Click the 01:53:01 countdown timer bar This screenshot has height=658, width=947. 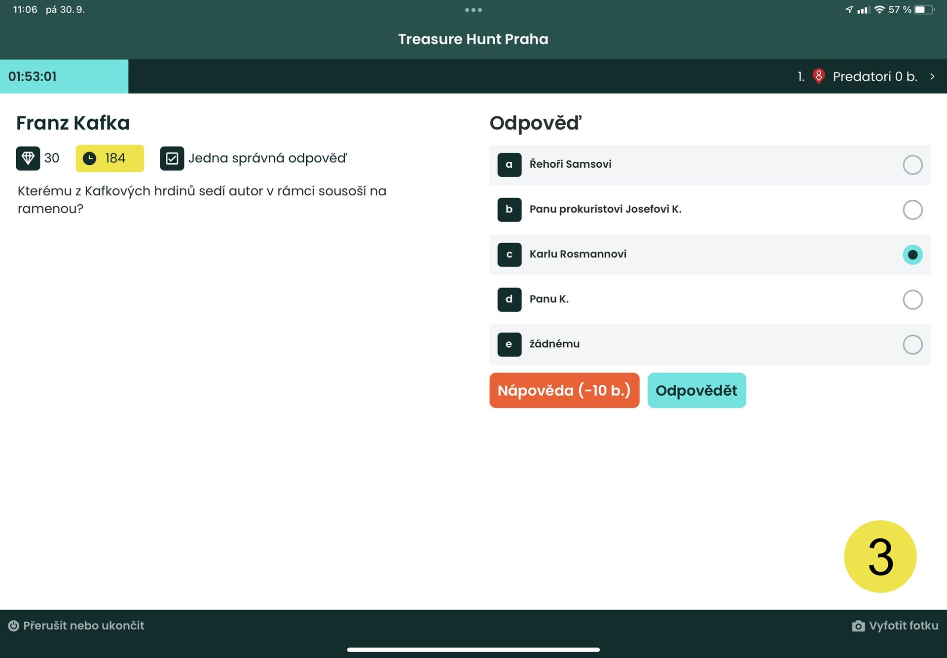(64, 76)
